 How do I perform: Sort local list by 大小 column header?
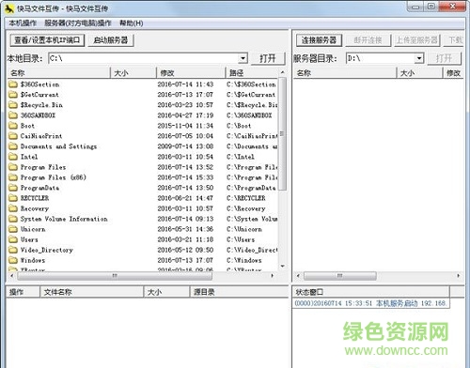pos(133,73)
